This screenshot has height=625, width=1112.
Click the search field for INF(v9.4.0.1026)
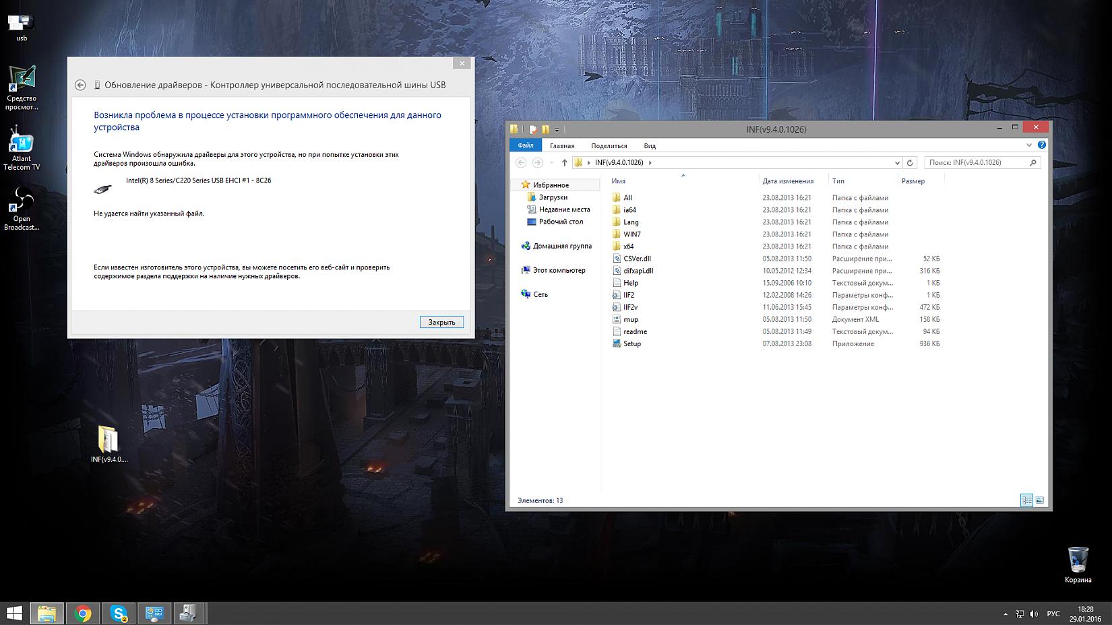coord(977,162)
